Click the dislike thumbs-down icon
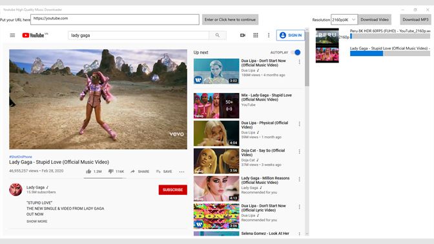 pyautogui.click(x=110, y=171)
